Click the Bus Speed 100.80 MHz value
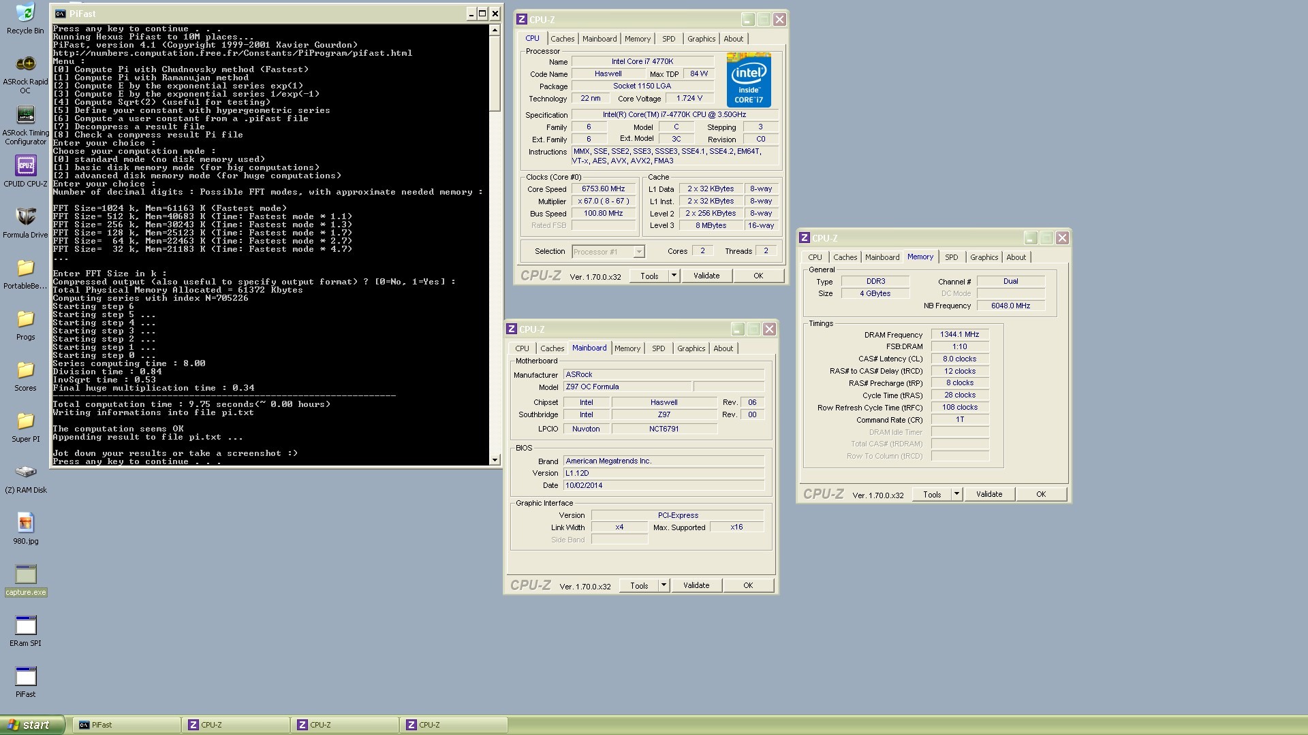This screenshot has height=735, width=1308. pos(603,214)
